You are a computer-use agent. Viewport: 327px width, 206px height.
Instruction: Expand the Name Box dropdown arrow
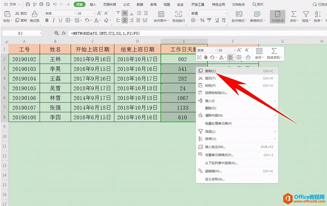tap(41, 33)
